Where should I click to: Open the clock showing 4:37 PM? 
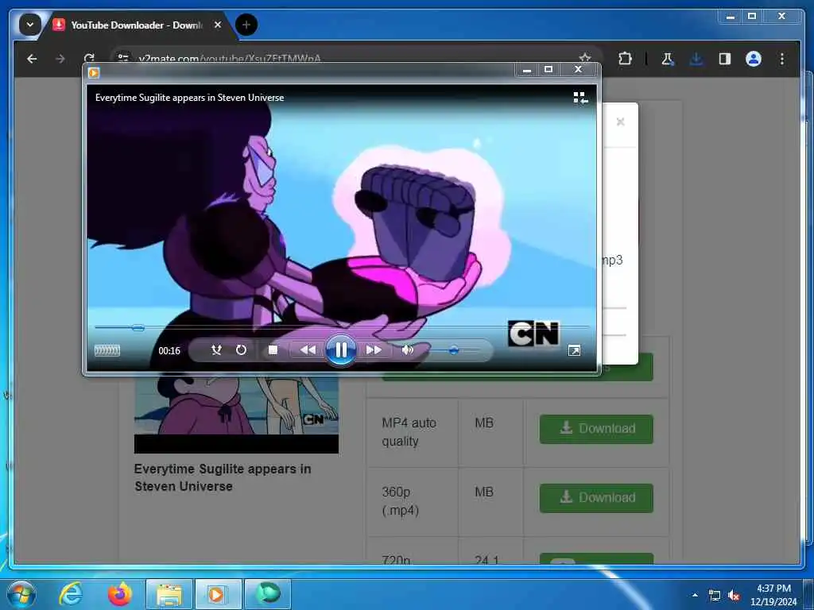coord(773,594)
